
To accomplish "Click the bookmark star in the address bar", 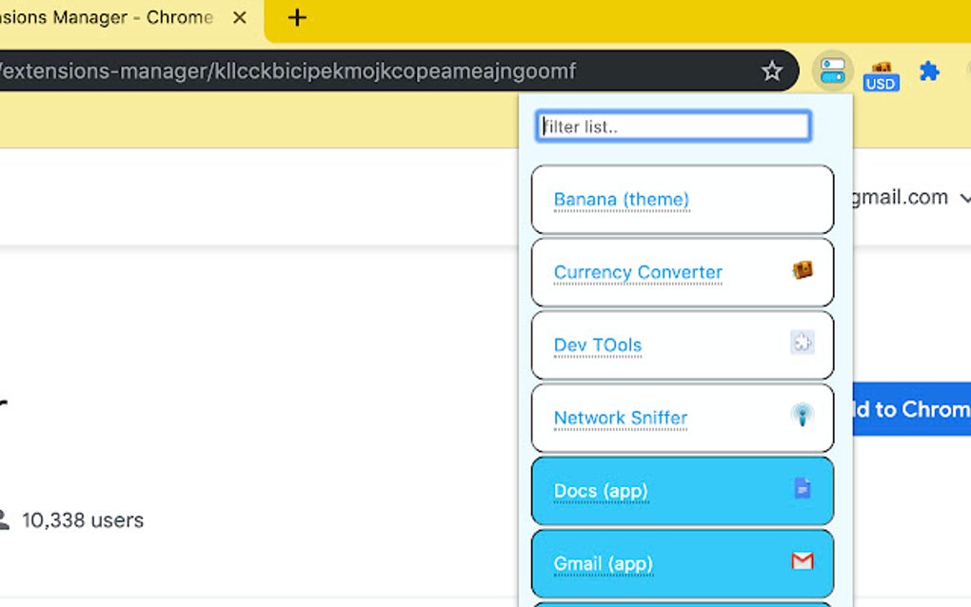I will pos(771,69).
